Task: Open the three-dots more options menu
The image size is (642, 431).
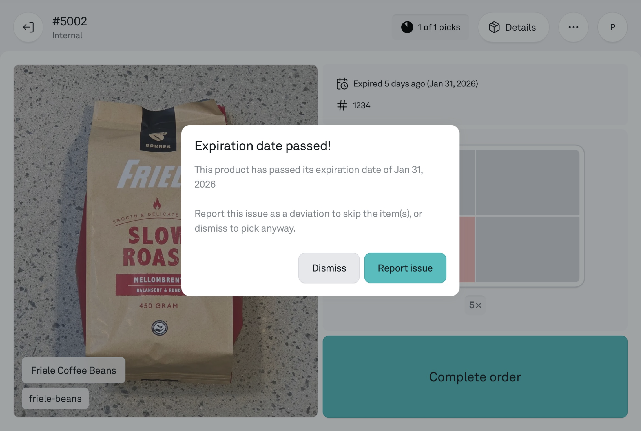Action: (574, 27)
